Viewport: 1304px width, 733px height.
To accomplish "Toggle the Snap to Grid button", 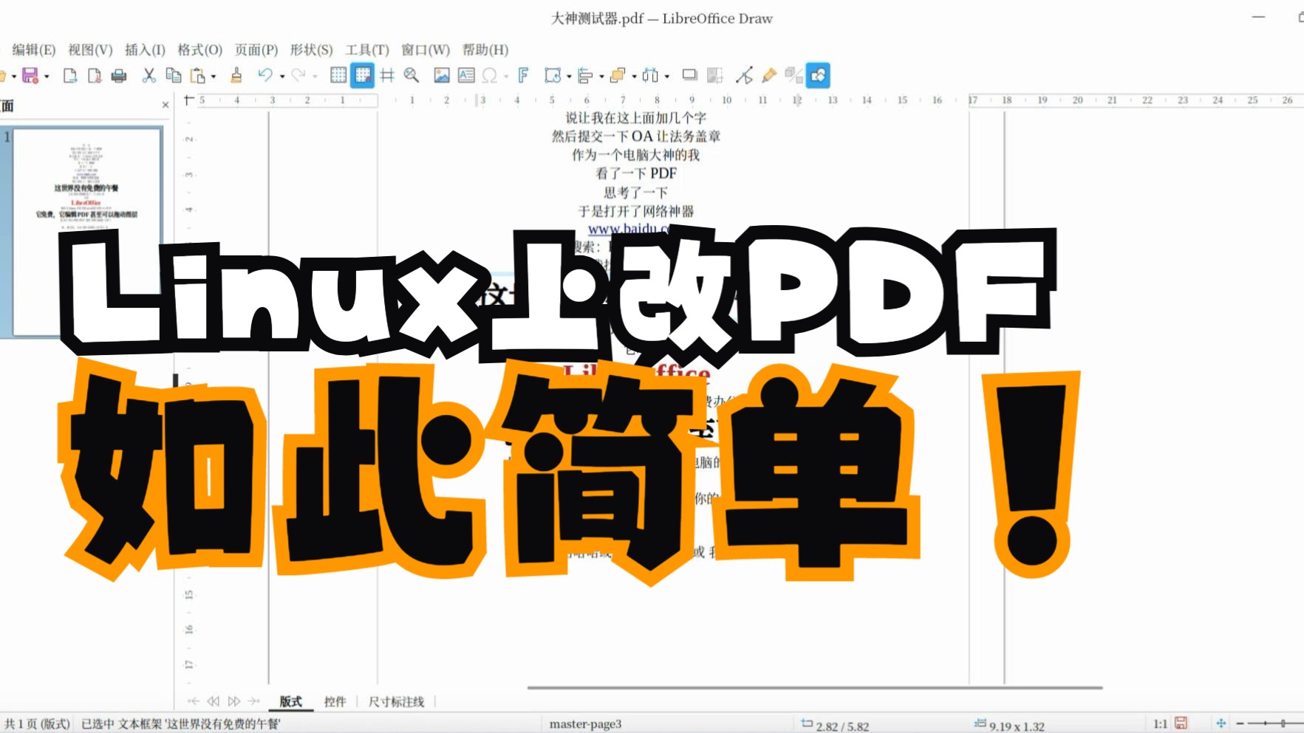I will 362,75.
